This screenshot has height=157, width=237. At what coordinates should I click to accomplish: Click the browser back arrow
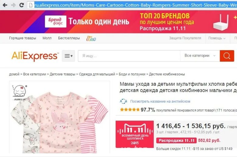tap(5, 5)
